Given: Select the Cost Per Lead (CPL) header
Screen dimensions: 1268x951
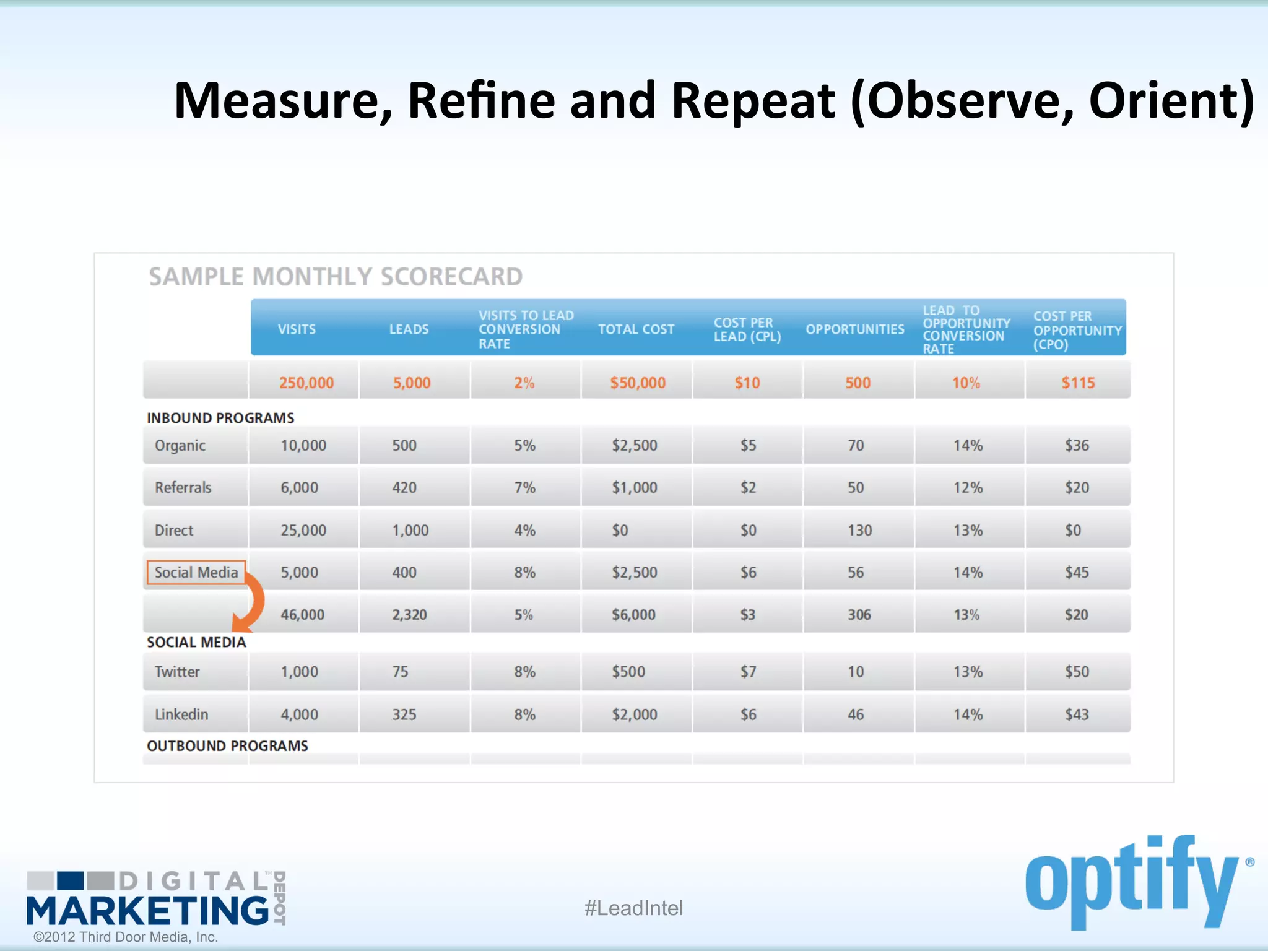Looking at the screenshot, I should [x=747, y=329].
